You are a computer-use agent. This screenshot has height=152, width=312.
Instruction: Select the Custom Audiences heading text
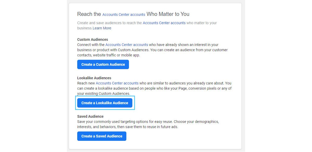93,39
